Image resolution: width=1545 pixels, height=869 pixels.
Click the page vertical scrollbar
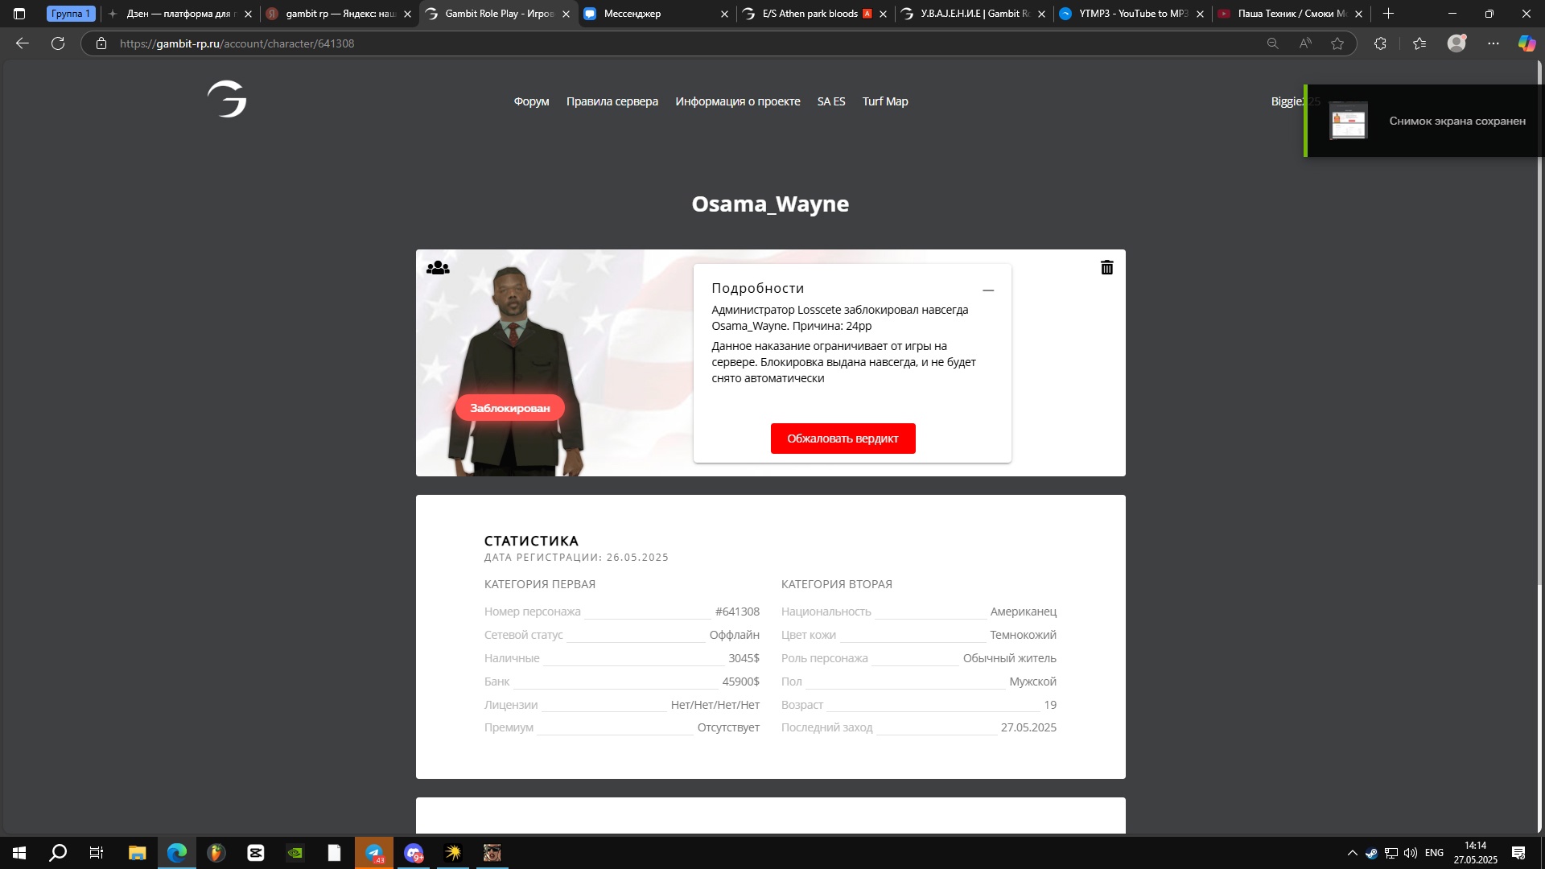click(1539, 322)
